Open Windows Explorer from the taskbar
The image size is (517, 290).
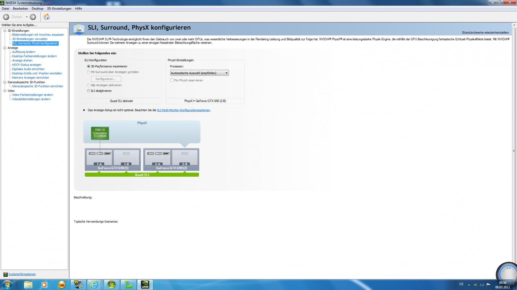tap(28, 285)
